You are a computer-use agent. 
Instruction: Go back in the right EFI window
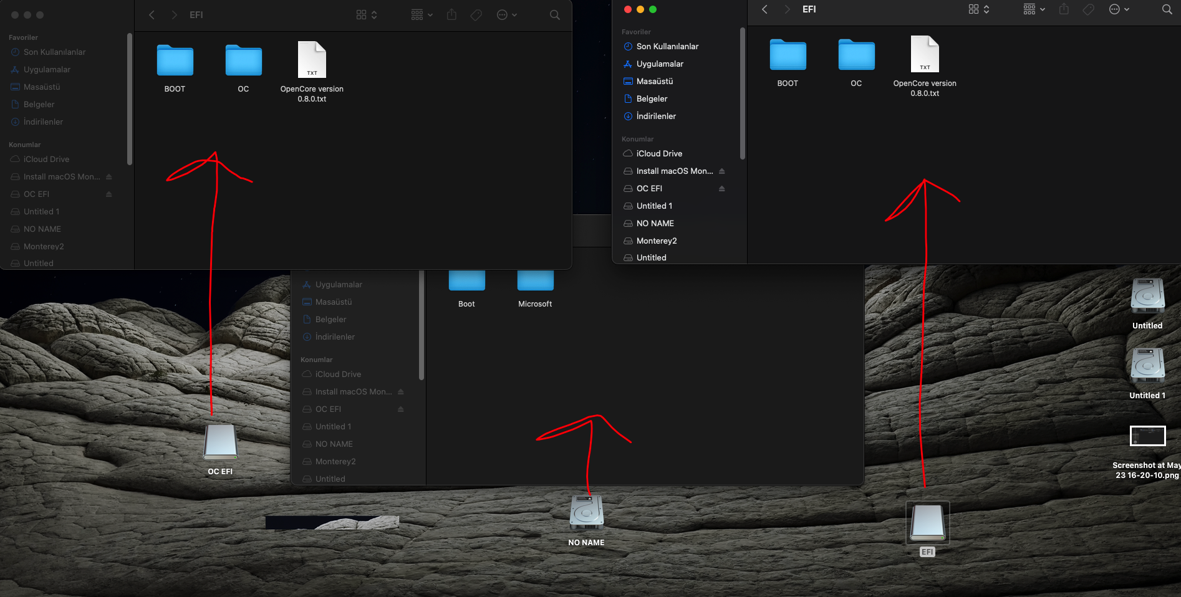point(764,9)
